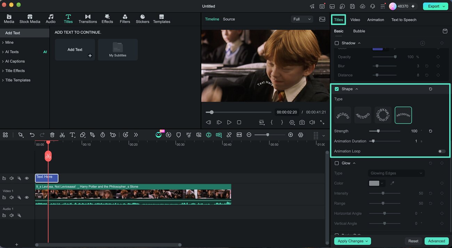Click the Apply Changes button
The height and width of the screenshot is (248, 452).
click(353, 241)
